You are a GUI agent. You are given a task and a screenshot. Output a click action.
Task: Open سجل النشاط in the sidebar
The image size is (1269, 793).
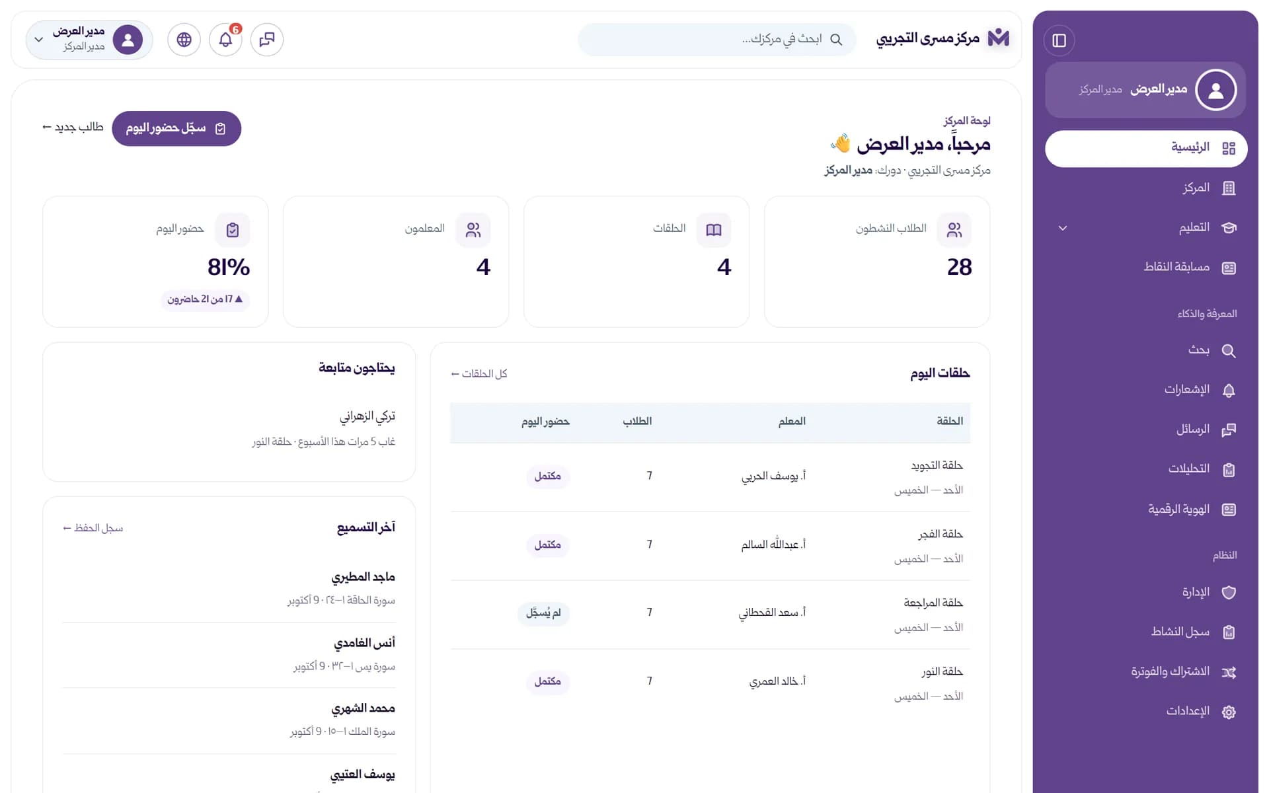click(x=1145, y=632)
